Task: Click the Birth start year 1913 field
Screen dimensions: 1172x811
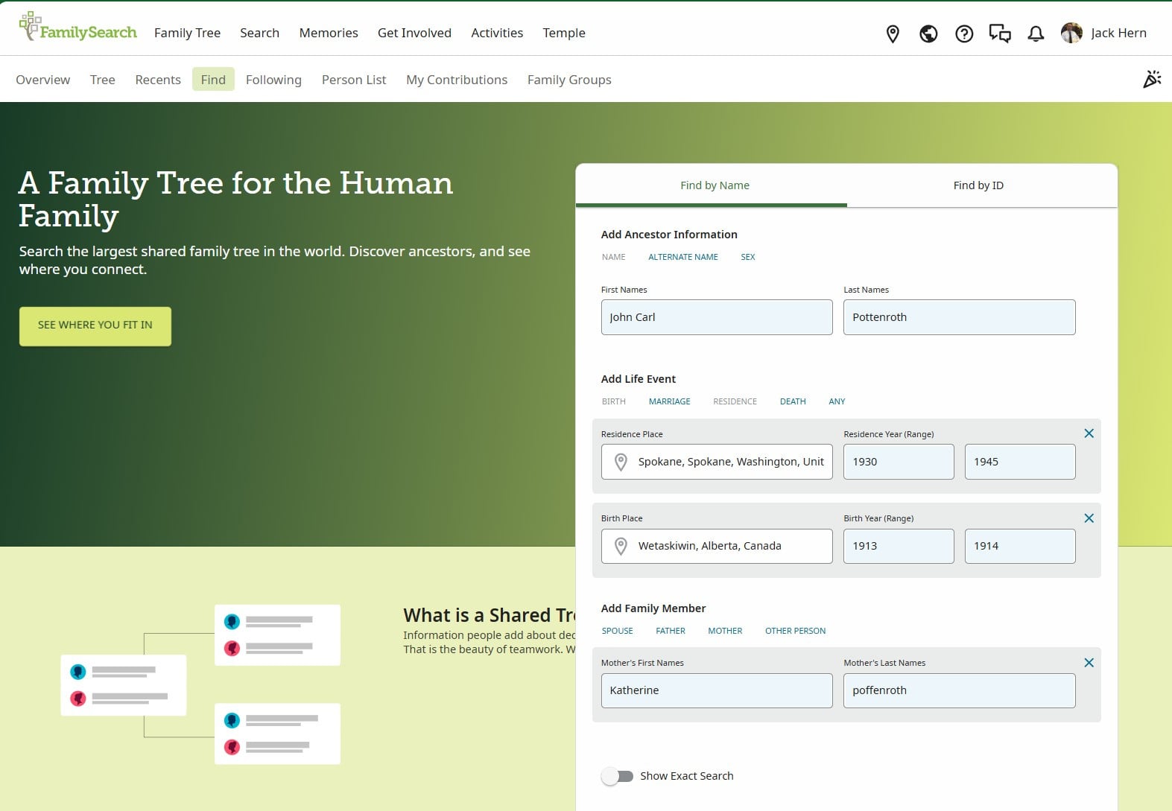Action: 899,546
